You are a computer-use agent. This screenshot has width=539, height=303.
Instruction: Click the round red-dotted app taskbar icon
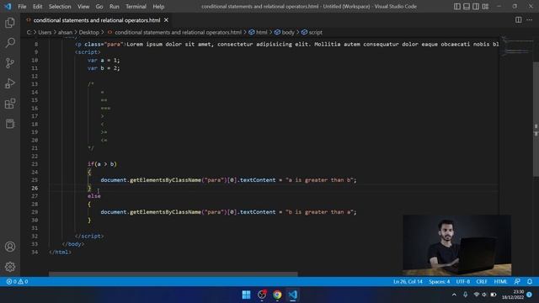(x=262, y=295)
